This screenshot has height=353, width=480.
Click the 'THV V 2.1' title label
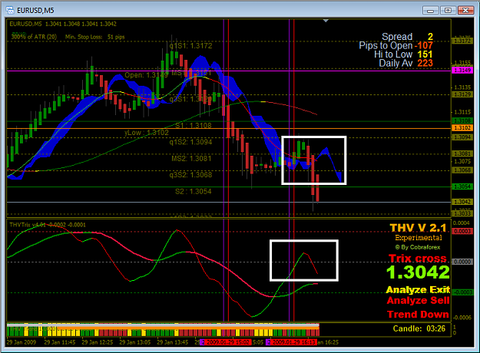pos(418,228)
